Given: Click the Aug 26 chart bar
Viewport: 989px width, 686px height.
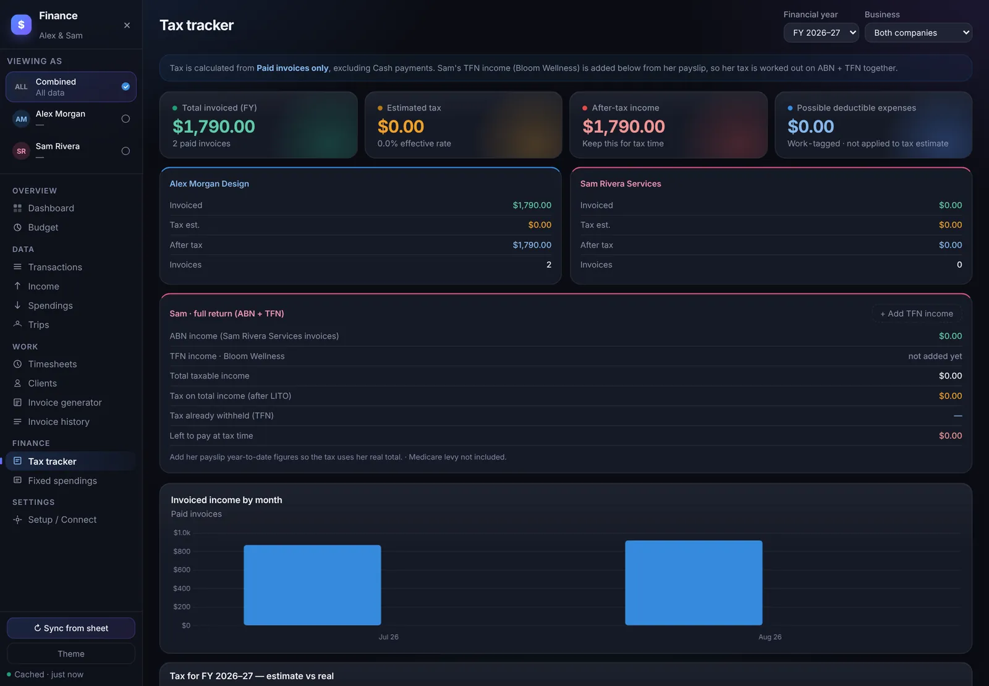Looking at the screenshot, I should (694, 583).
